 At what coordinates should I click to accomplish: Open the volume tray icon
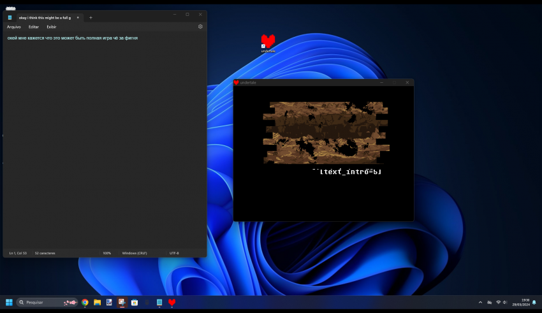(504, 302)
